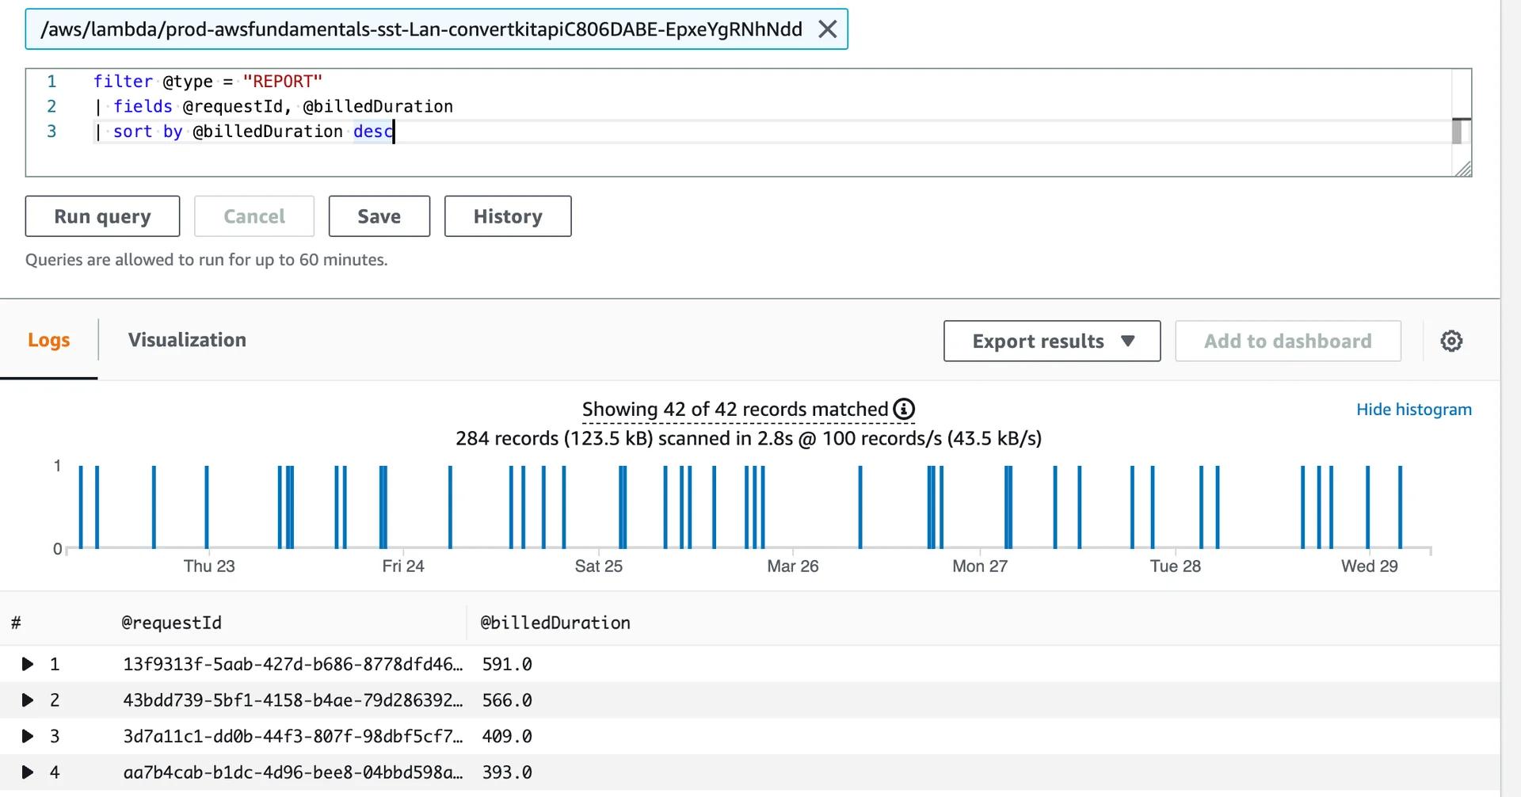Open the settings gear for results display
1521x797 pixels.
click(1452, 341)
